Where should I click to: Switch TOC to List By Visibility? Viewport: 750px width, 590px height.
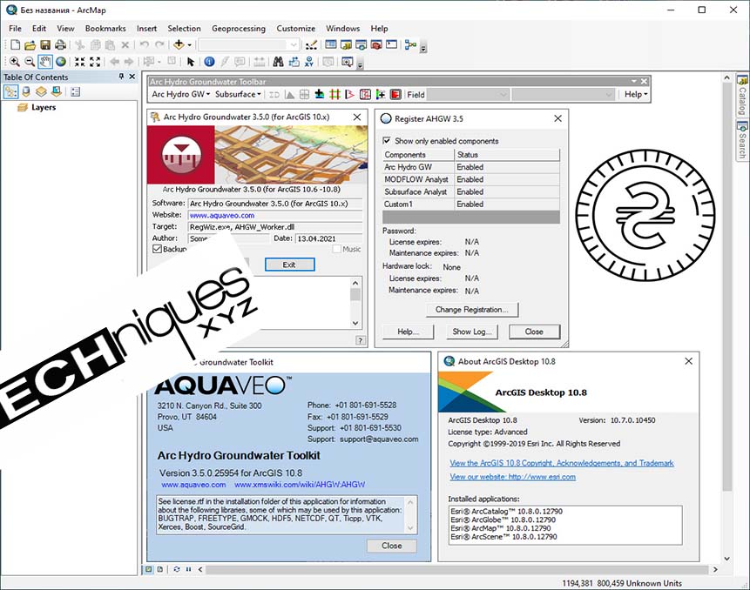click(41, 91)
